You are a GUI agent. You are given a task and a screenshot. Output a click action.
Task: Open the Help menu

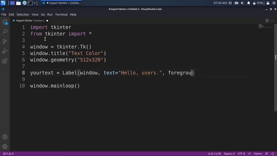(x=73, y=14)
